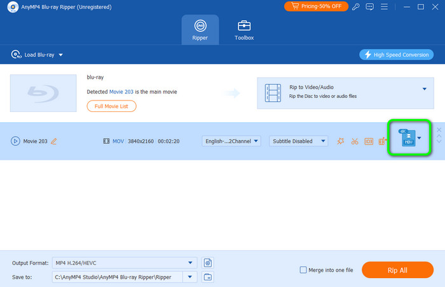Enable Merge into one file checkbox
This screenshot has height=287, width=445.
tap(303, 270)
